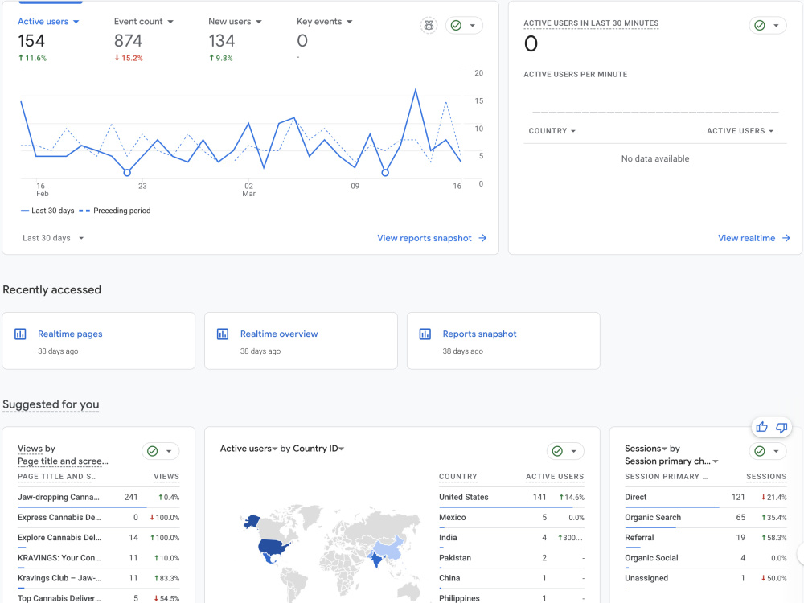The image size is (804, 603).
Task: Open the New users metric dropdown
Action: (x=235, y=22)
